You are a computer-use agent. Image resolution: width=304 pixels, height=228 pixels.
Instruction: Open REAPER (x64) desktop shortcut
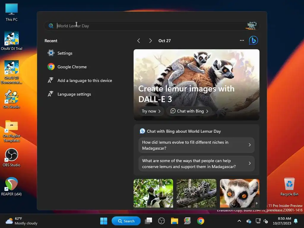[x=12, y=186]
